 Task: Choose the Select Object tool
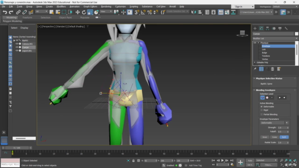51,12
